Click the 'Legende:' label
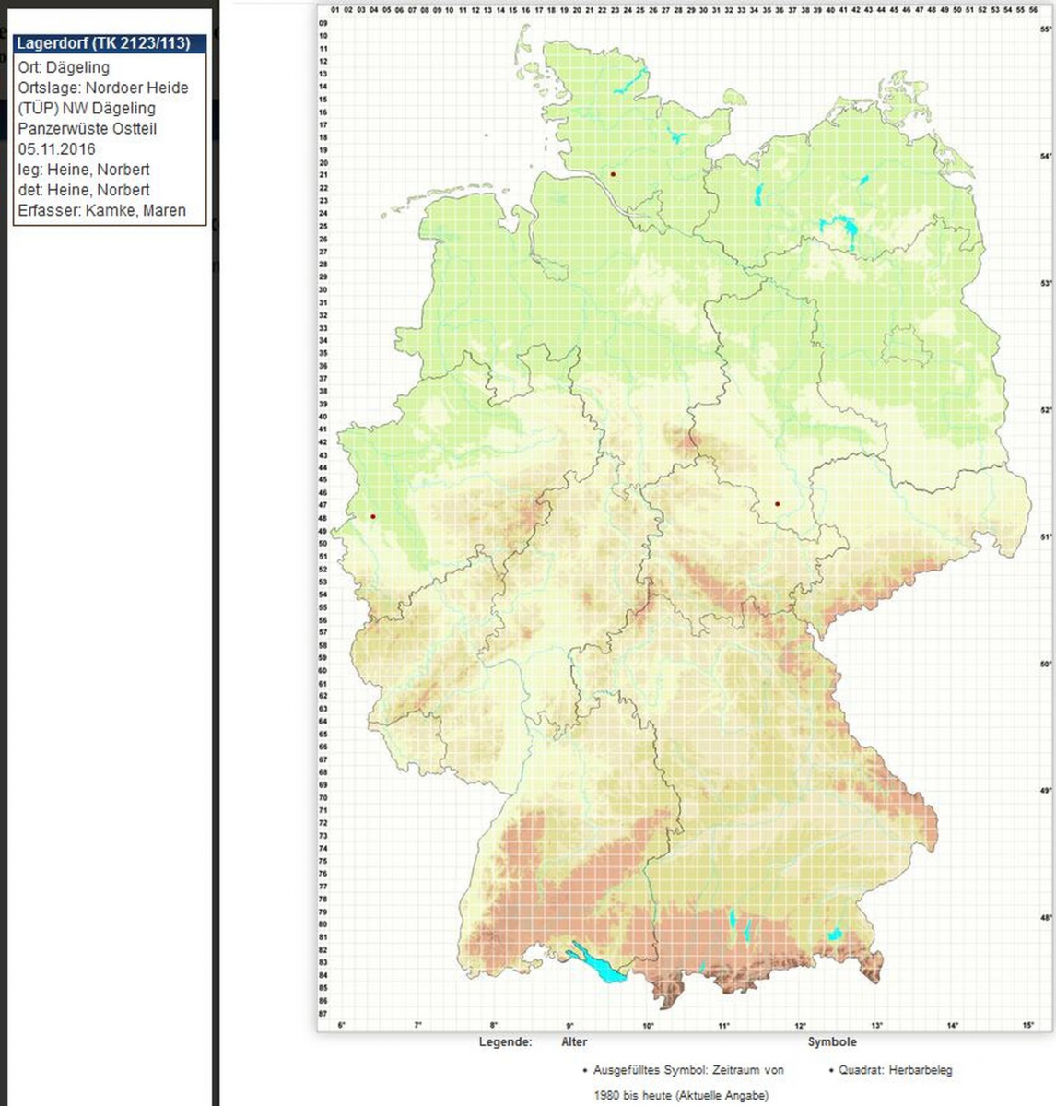 pyautogui.click(x=505, y=1042)
